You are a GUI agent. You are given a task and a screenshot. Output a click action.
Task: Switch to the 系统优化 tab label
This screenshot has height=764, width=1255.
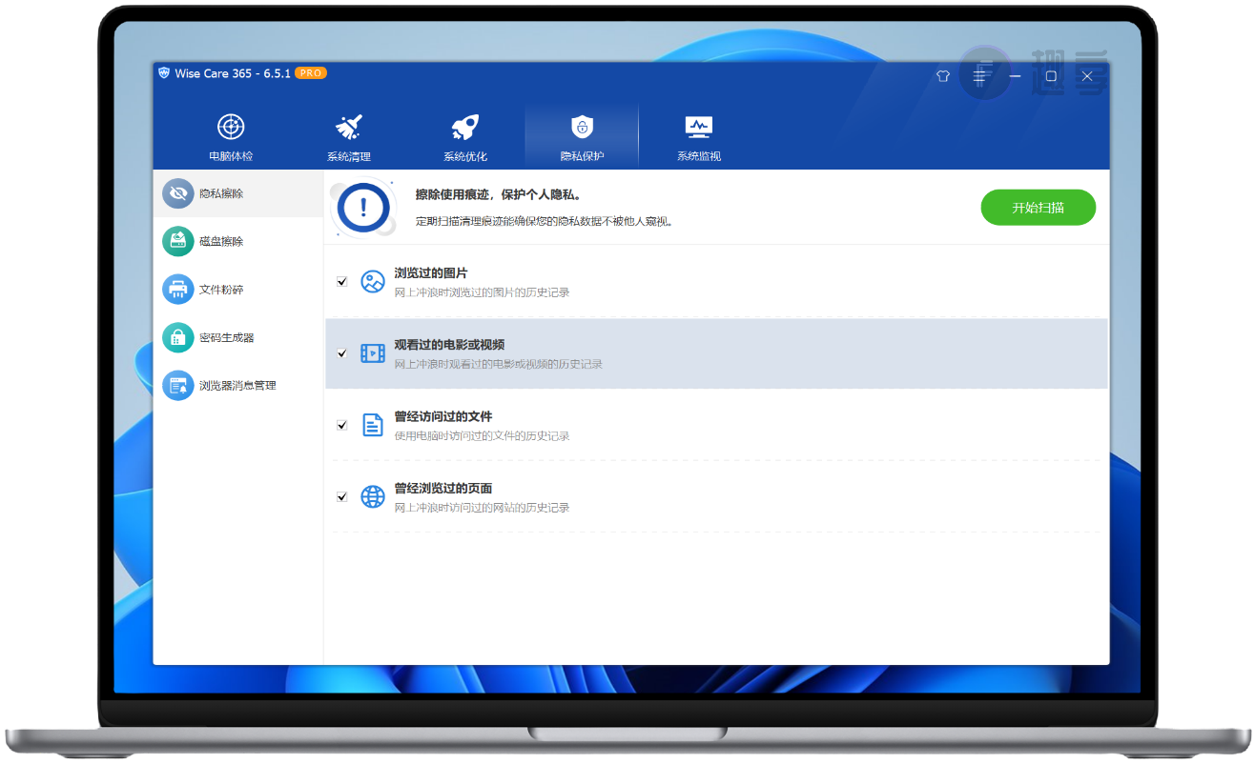(464, 156)
